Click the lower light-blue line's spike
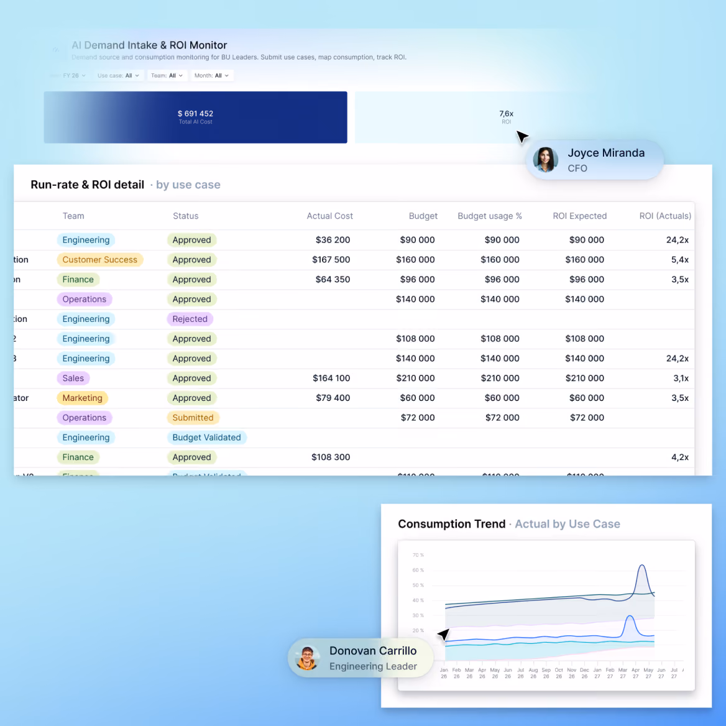This screenshot has height=726, width=726. click(630, 617)
